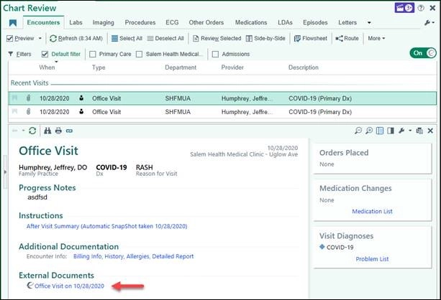Click the bookmark icon left of Encounters

pos(12,23)
